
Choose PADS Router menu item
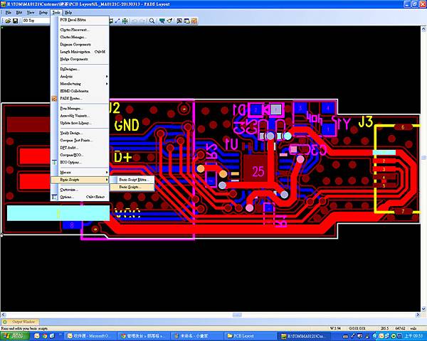coord(80,99)
